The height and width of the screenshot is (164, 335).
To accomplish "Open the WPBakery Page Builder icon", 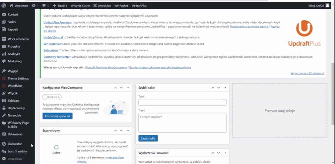I will [4, 123].
